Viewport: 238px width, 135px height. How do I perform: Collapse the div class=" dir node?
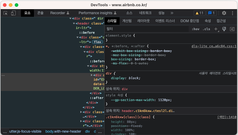pos(70,19)
